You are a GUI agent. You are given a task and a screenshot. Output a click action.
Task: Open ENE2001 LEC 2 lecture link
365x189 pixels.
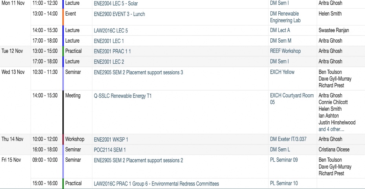(109, 62)
